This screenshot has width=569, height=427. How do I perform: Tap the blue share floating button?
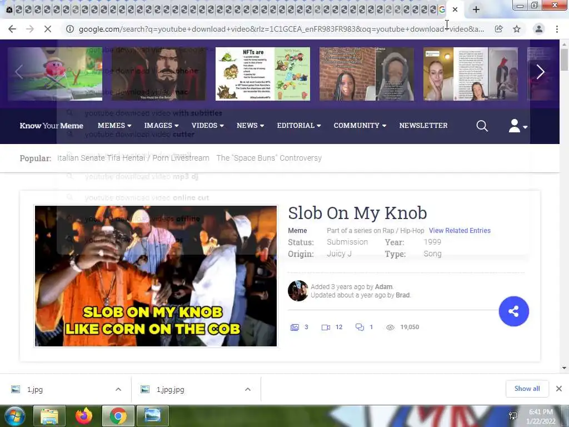coord(513,311)
